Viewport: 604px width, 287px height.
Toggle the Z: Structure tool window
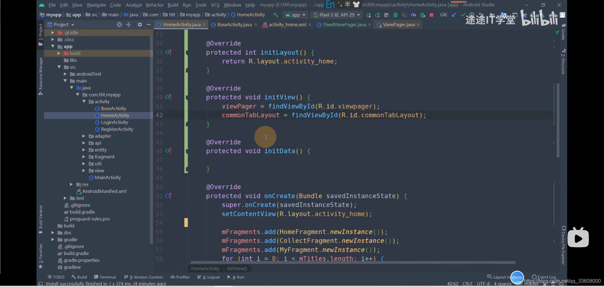[563, 62]
